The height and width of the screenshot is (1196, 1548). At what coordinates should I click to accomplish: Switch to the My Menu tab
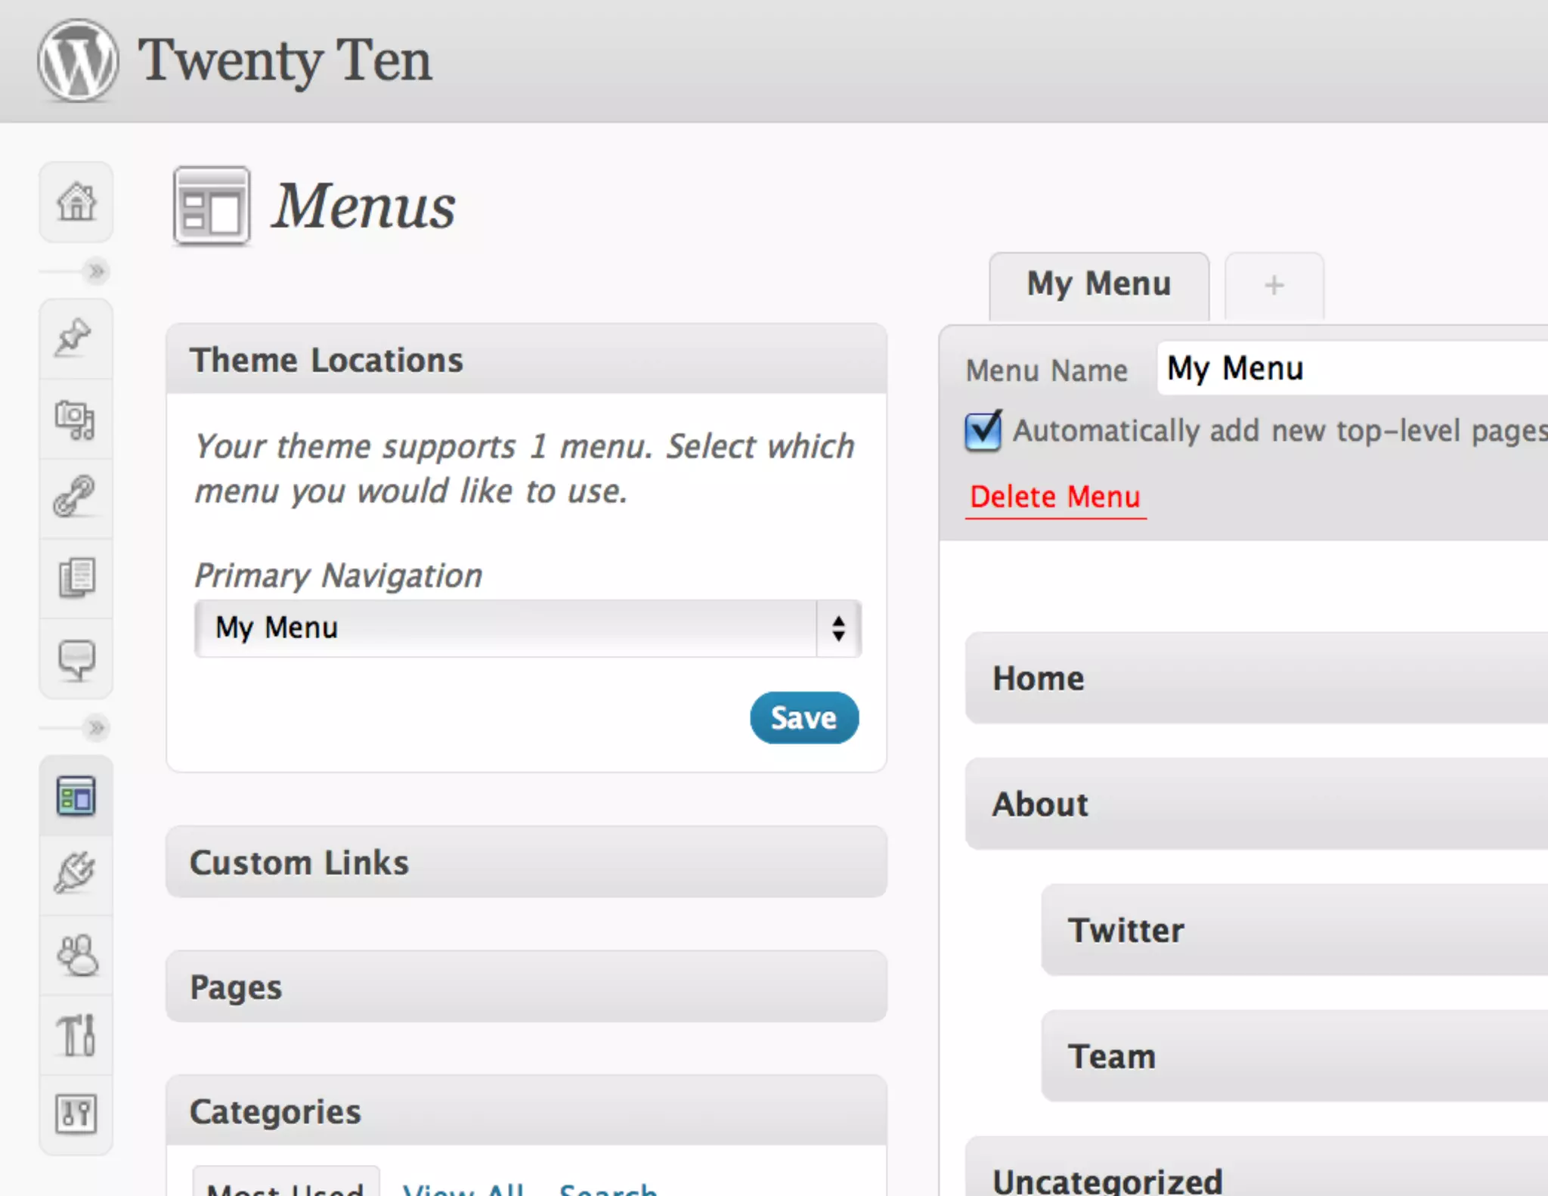tap(1098, 285)
